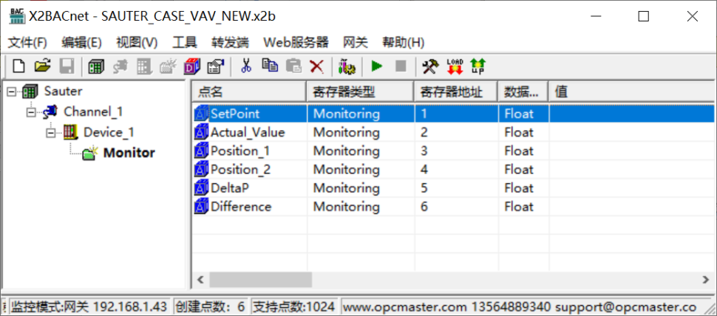
Task: Open a project with the folder icon
Action: tap(43, 66)
